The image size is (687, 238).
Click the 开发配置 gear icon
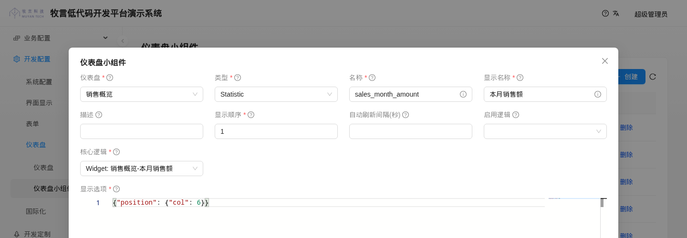pos(17,59)
